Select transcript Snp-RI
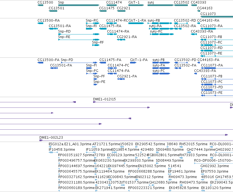The width and height of the screenshot is (233, 192). pos(90,29)
